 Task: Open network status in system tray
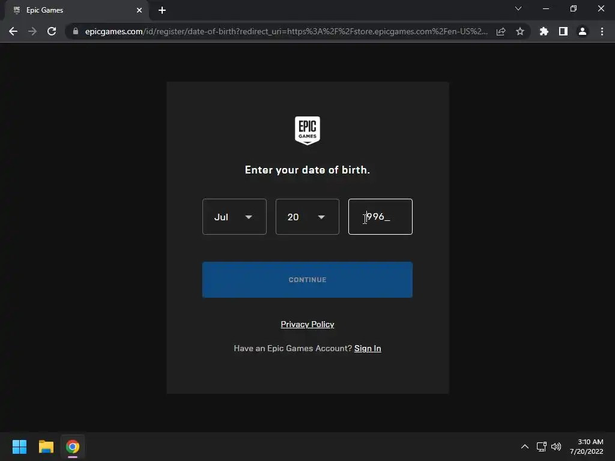(542, 447)
